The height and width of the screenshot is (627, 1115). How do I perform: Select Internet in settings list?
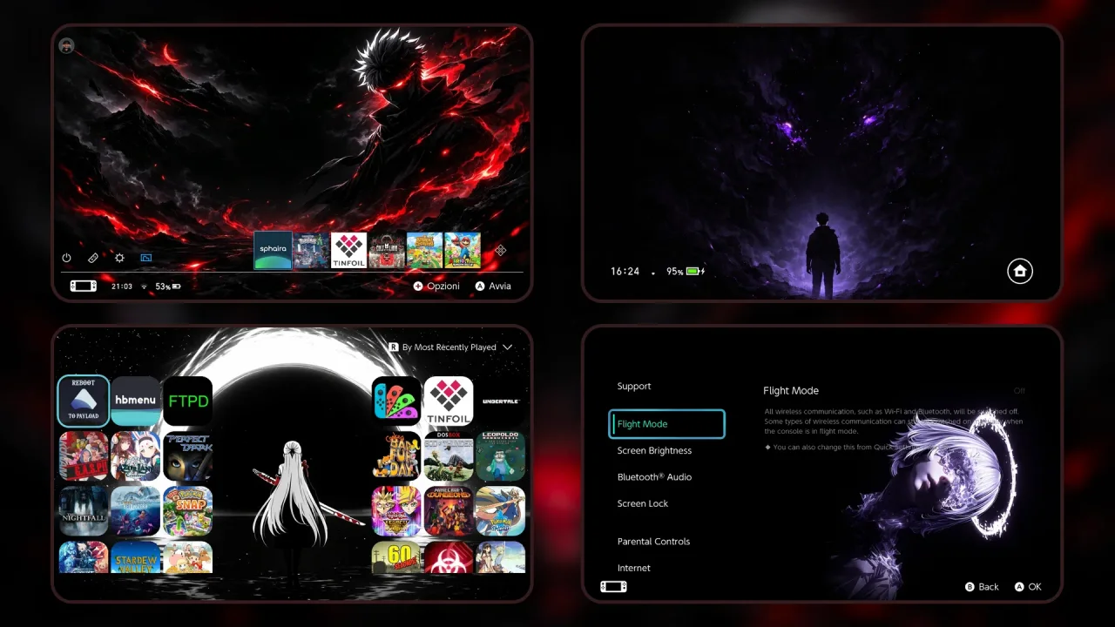pos(634,568)
